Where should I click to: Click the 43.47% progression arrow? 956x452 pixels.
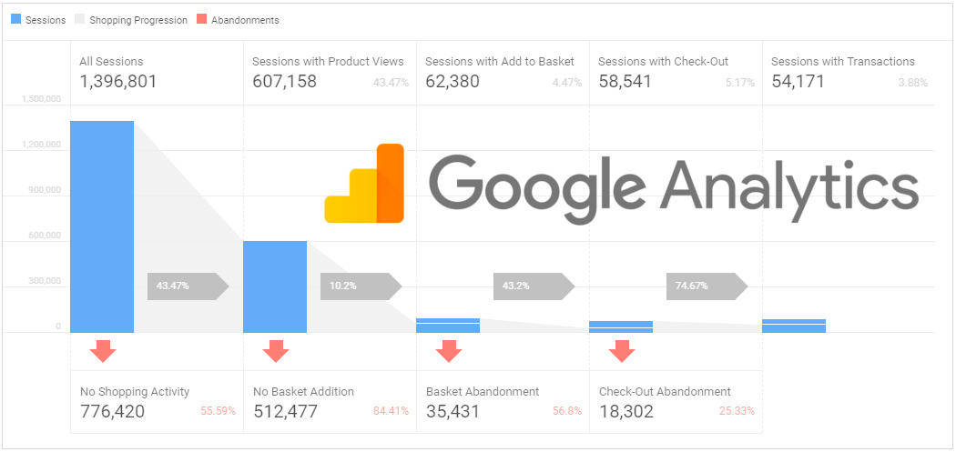coord(188,286)
